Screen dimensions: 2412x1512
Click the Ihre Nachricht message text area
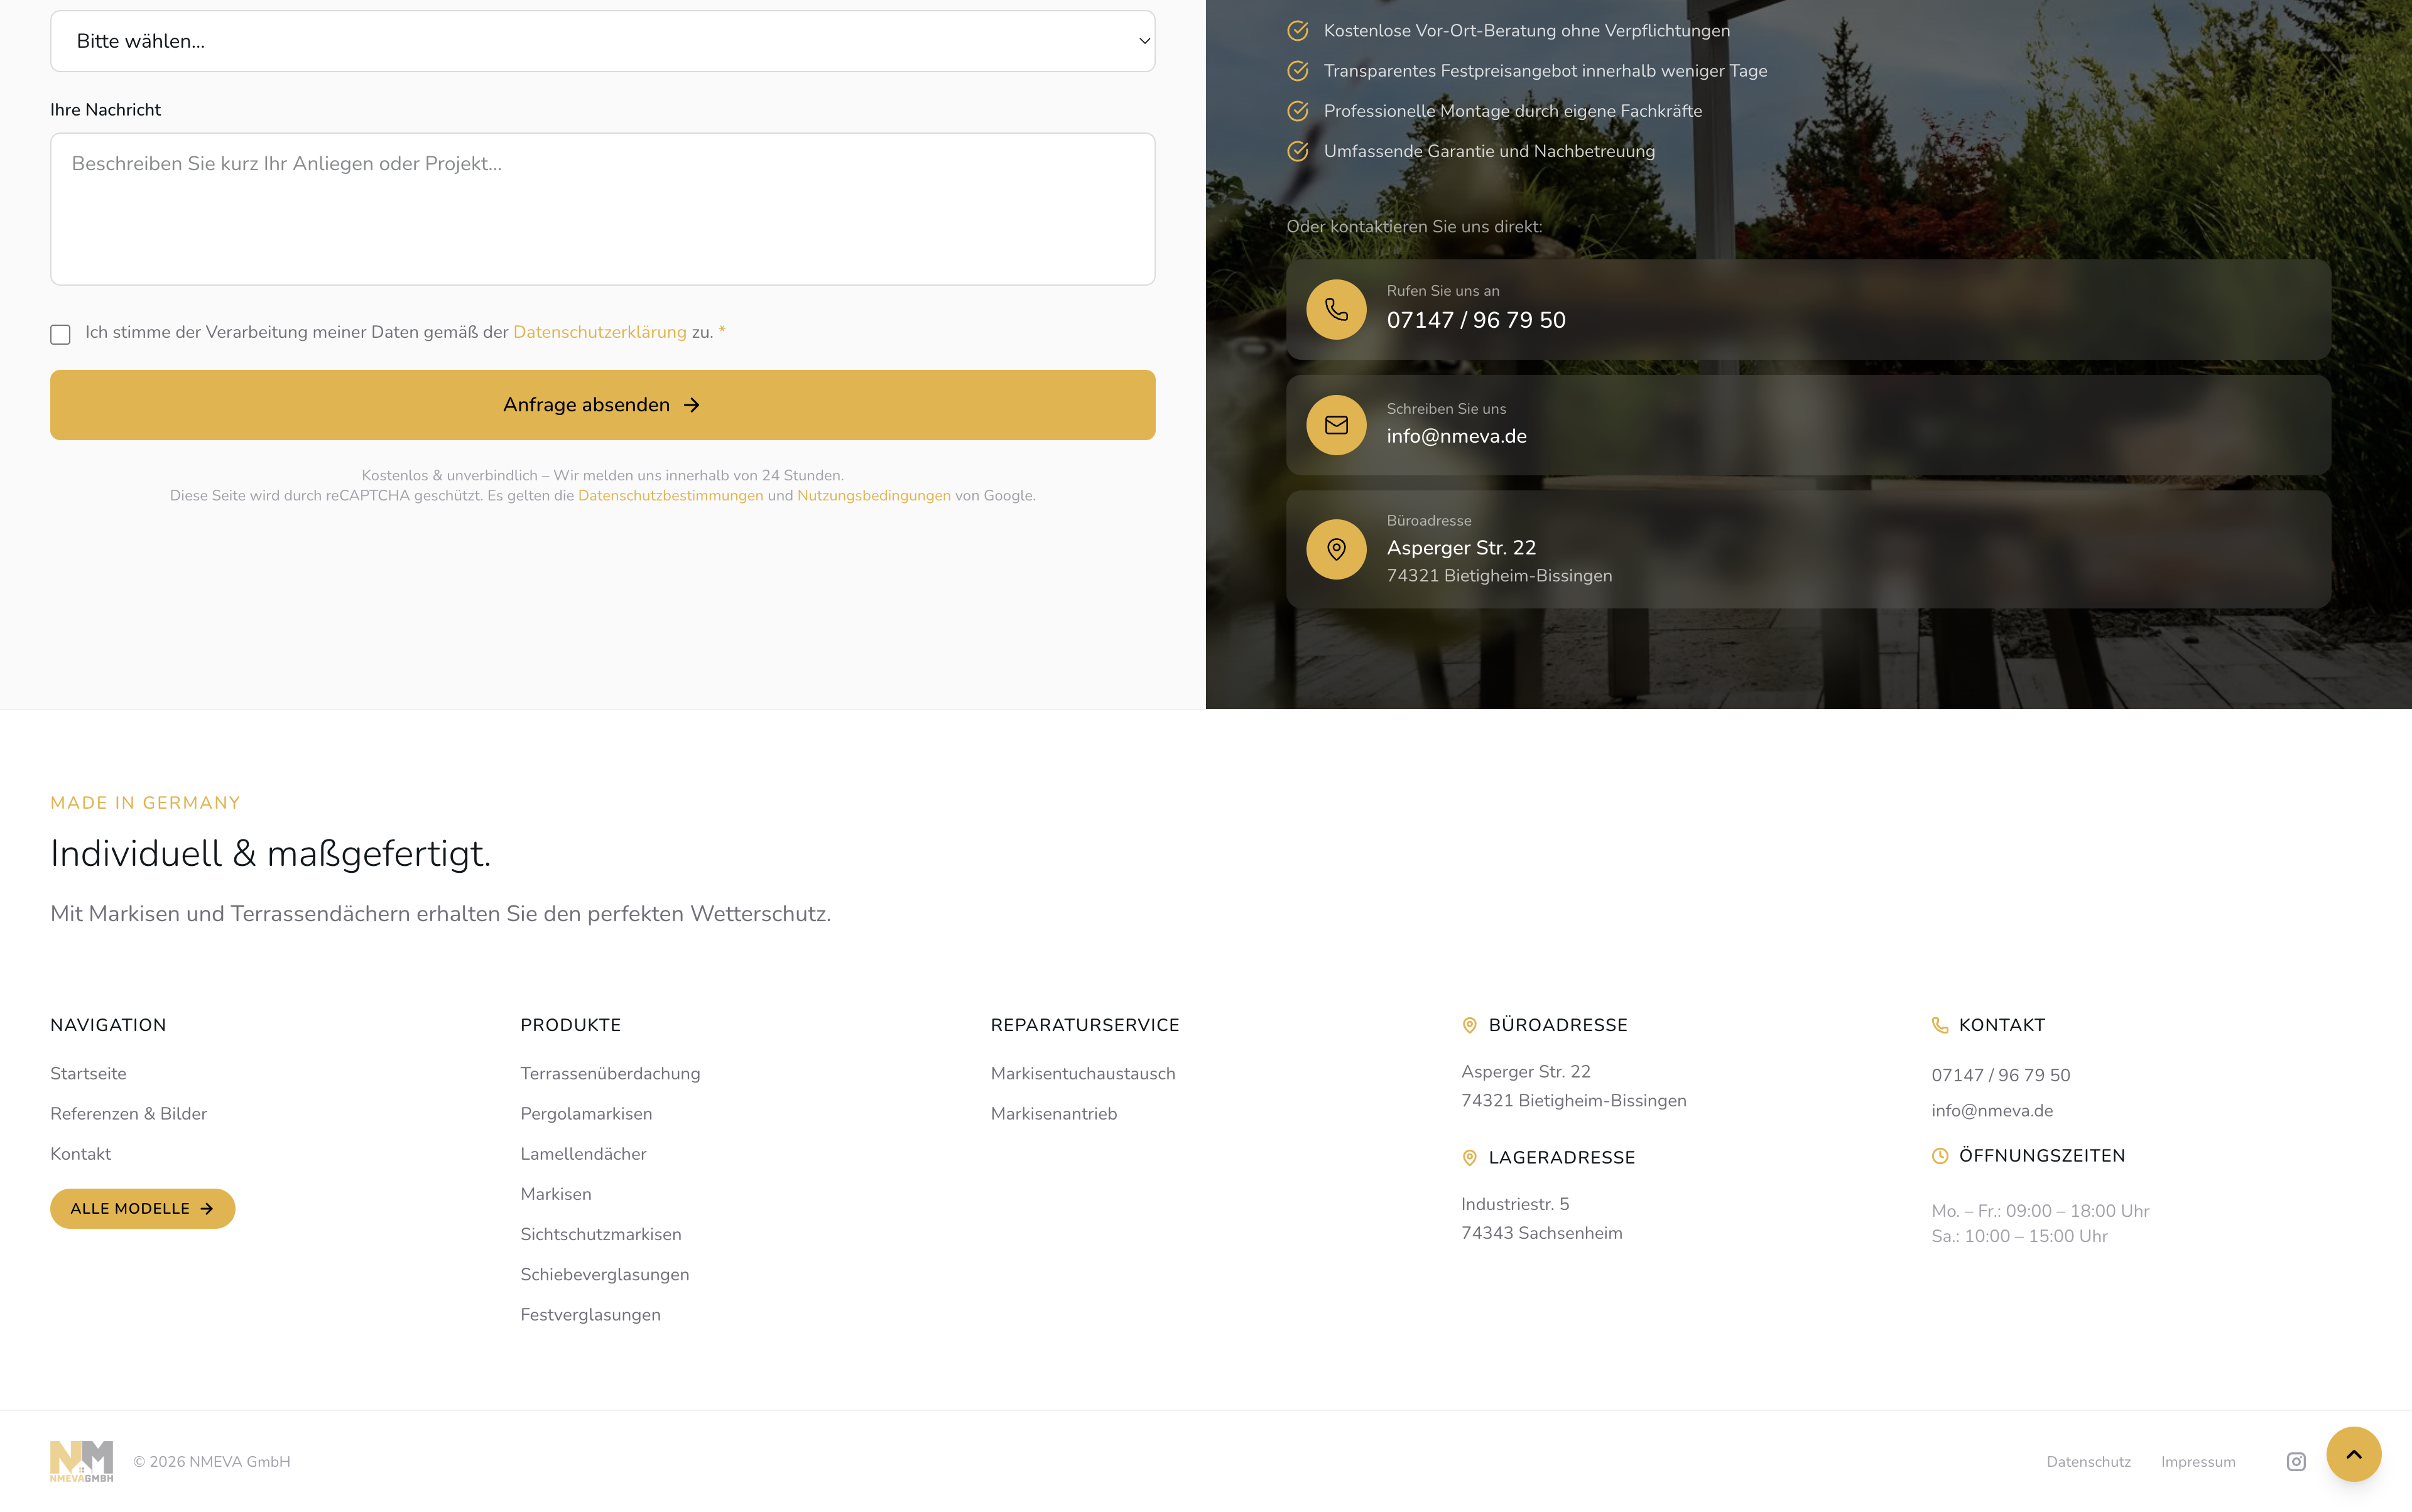coord(602,209)
